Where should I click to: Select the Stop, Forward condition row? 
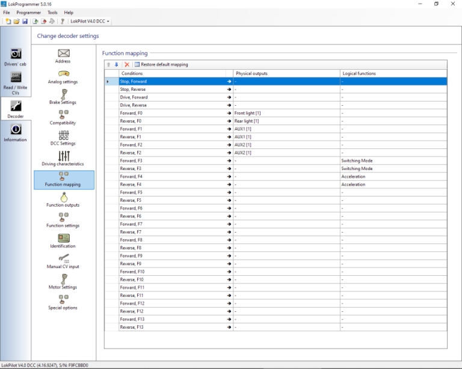pyautogui.click(x=276, y=81)
